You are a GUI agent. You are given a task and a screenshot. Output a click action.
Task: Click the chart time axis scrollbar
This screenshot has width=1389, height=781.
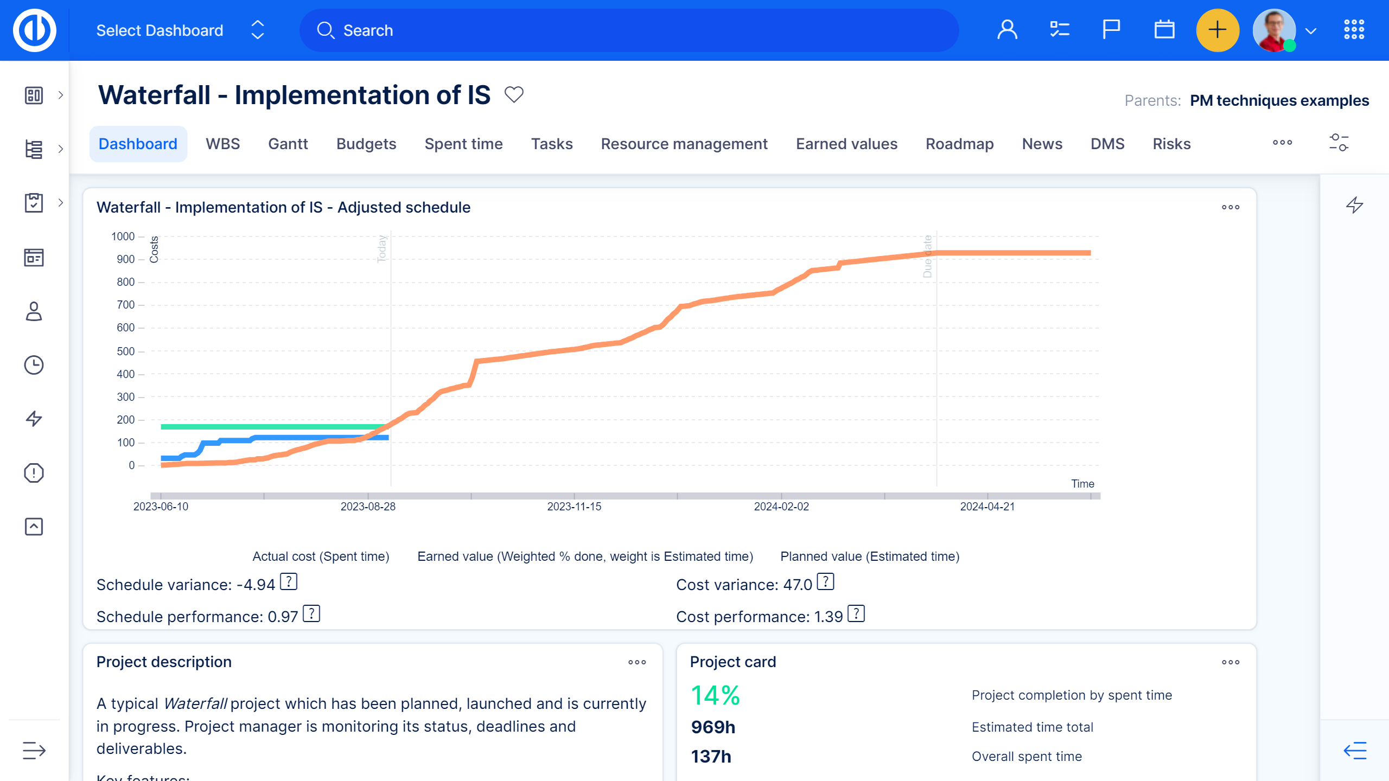click(624, 496)
